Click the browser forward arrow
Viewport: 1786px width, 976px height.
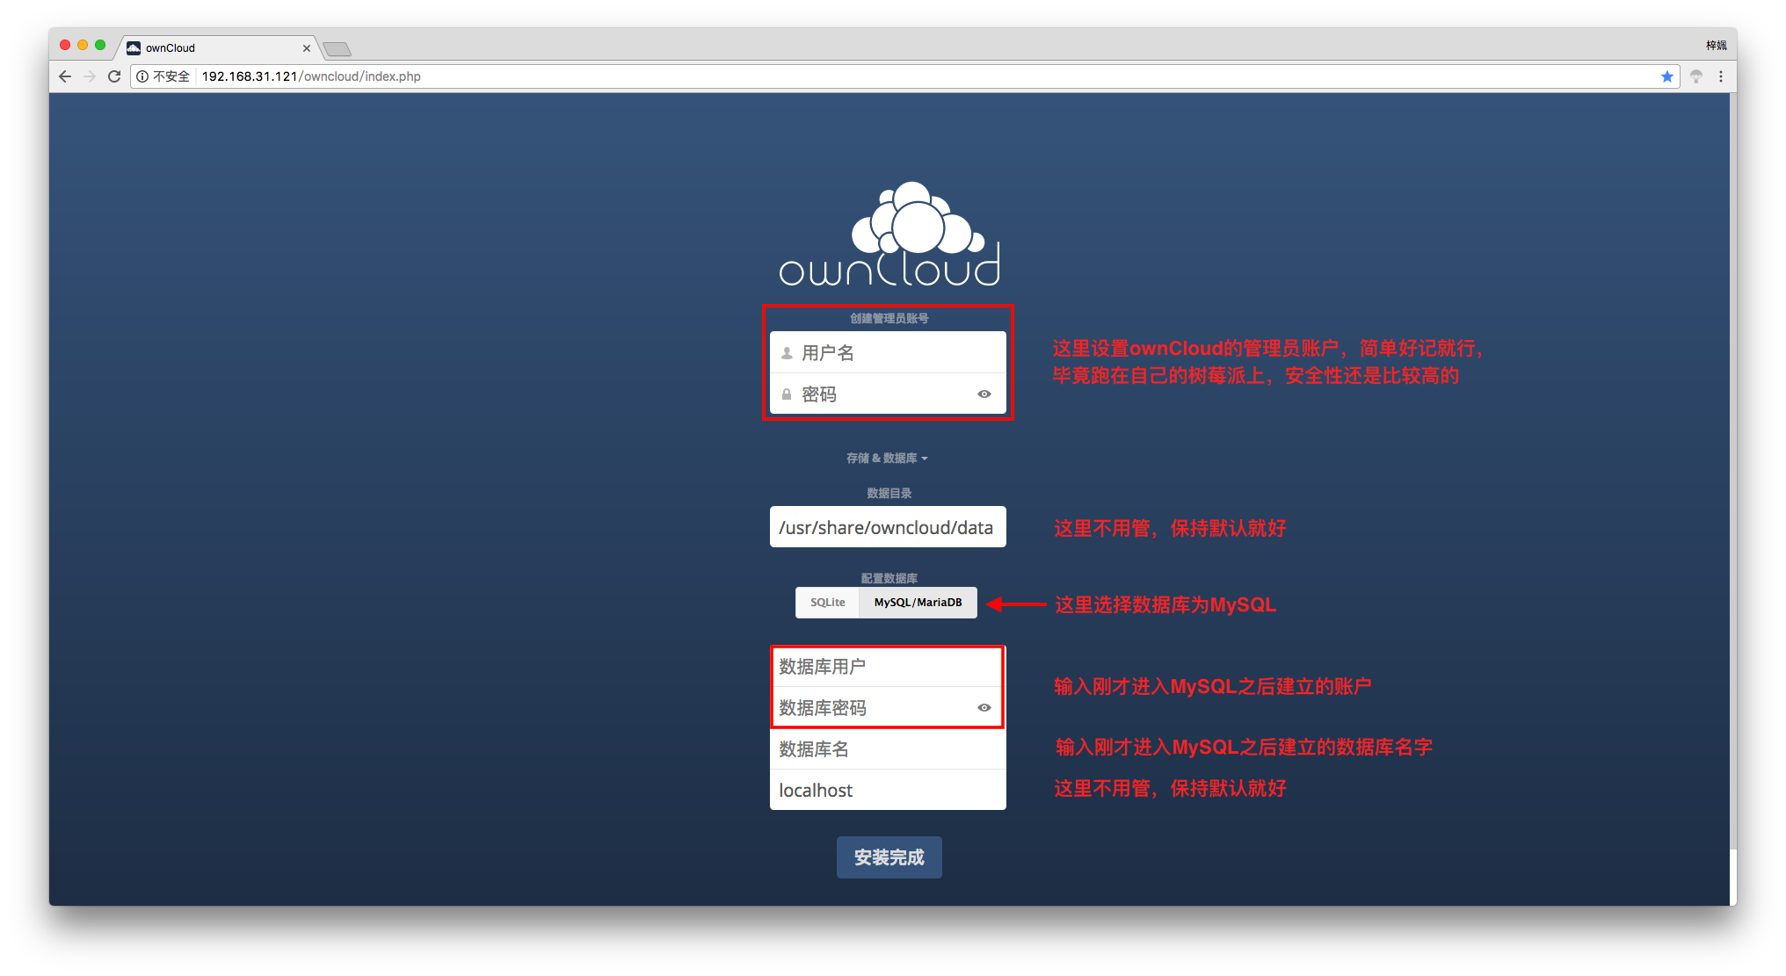pyautogui.click(x=90, y=76)
